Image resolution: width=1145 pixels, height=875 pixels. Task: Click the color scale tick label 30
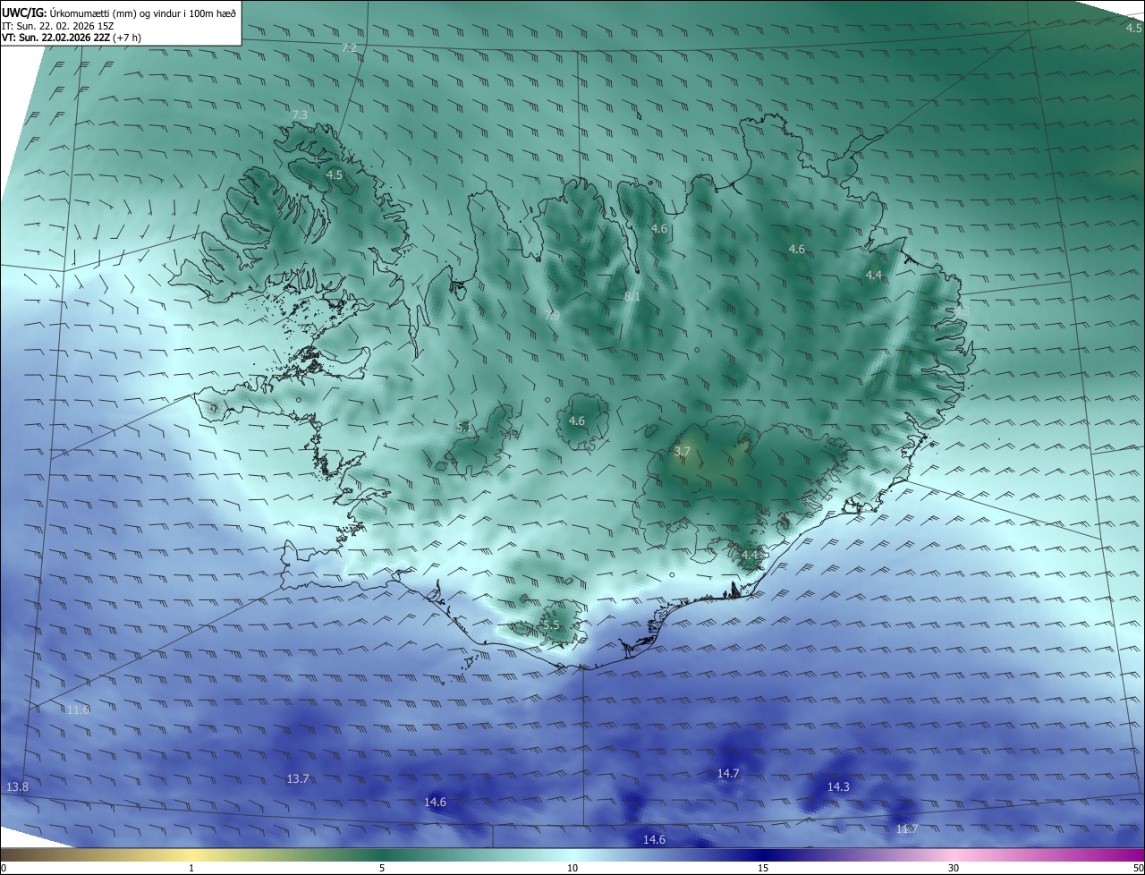pos(954,868)
